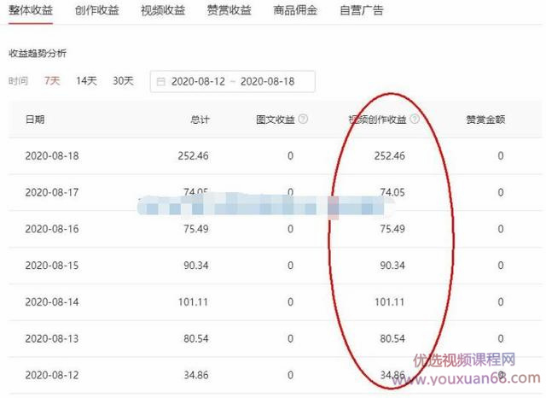Click help icon beside 图文收益
Image resolution: width=546 pixels, height=398 pixels.
[304, 120]
